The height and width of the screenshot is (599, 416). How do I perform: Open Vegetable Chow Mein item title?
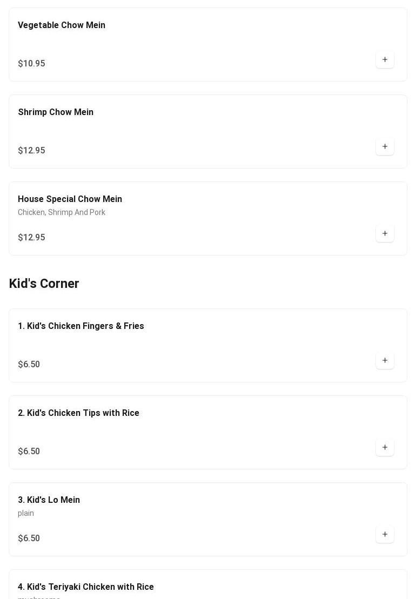[x=62, y=25]
